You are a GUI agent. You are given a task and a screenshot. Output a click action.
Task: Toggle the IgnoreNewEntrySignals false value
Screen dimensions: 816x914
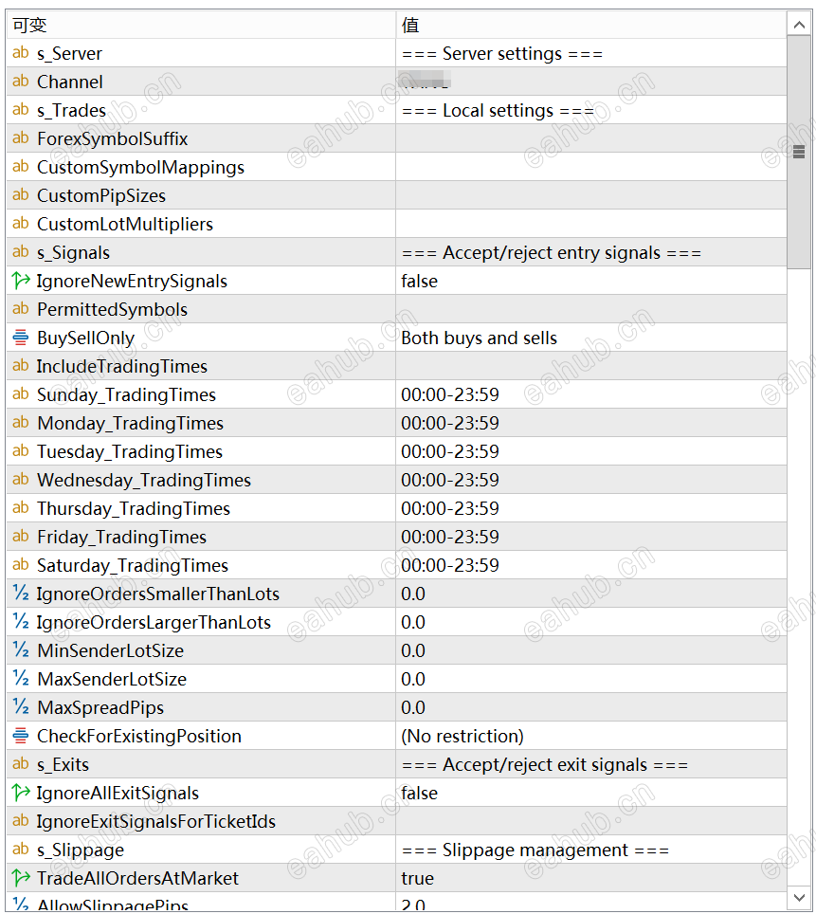click(x=419, y=282)
